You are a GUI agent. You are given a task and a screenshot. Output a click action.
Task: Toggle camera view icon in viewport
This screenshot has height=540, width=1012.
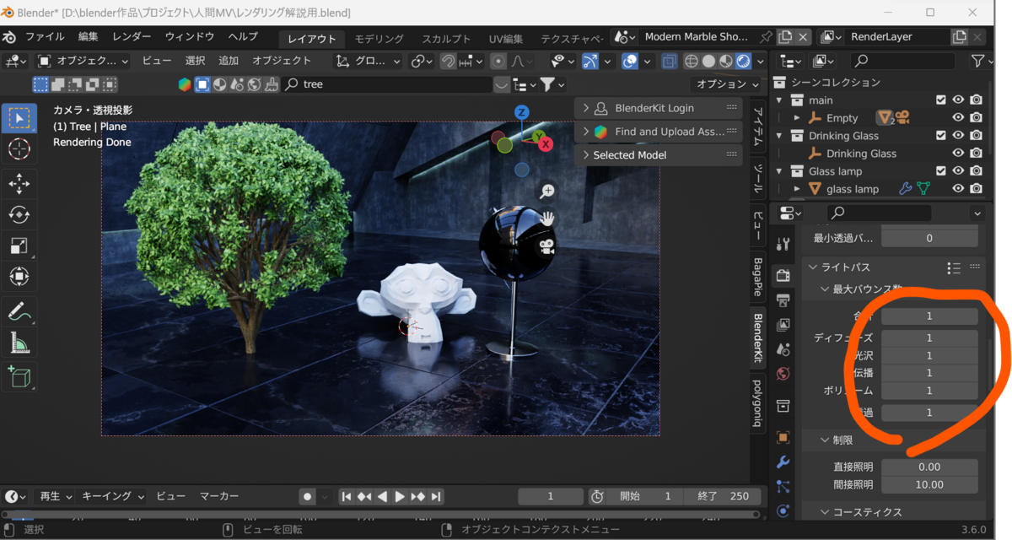click(x=547, y=246)
